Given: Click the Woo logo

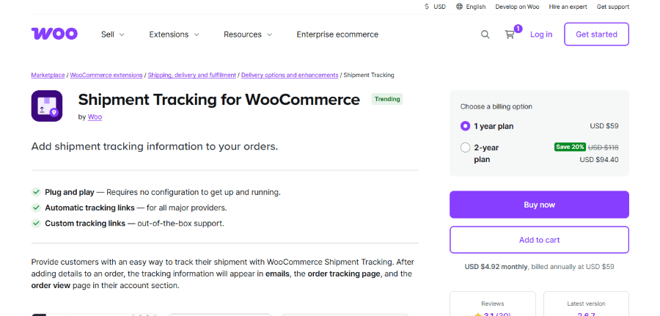Looking at the screenshot, I should tap(54, 34).
